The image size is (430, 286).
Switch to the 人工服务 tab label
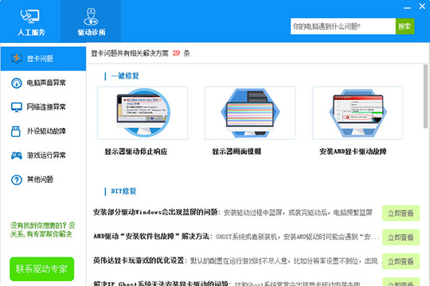[31, 33]
